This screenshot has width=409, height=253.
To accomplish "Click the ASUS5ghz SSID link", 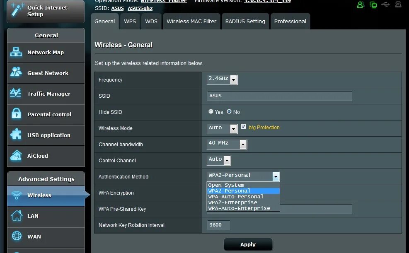I will (140, 8).
